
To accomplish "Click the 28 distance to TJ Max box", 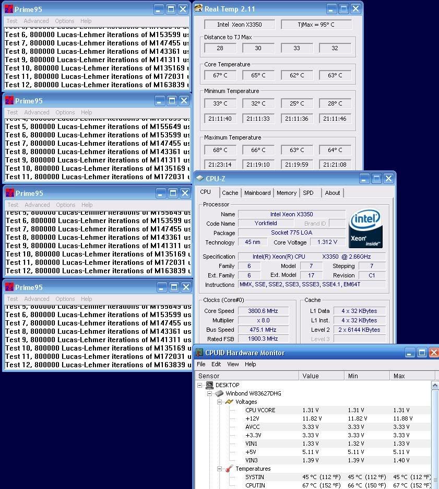I will (220, 48).
